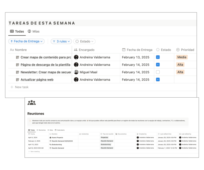
Task: Click the briefcase icon beside Nuevo Proyecto
Action: point(50,137)
